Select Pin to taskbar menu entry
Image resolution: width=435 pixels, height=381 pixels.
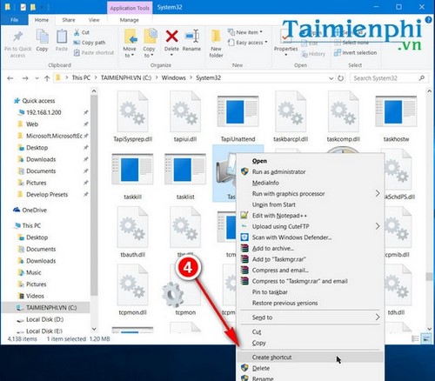[311, 292]
